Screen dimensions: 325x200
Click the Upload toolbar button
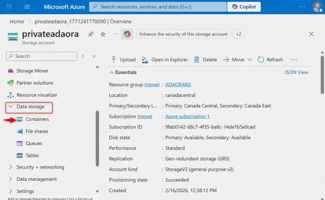click(123, 59)
